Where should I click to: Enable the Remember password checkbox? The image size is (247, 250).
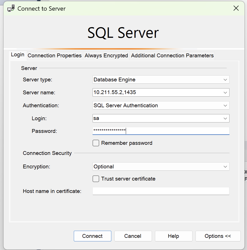96,143
